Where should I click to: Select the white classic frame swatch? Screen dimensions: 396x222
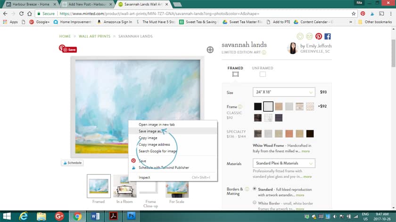tap(268, 106)
